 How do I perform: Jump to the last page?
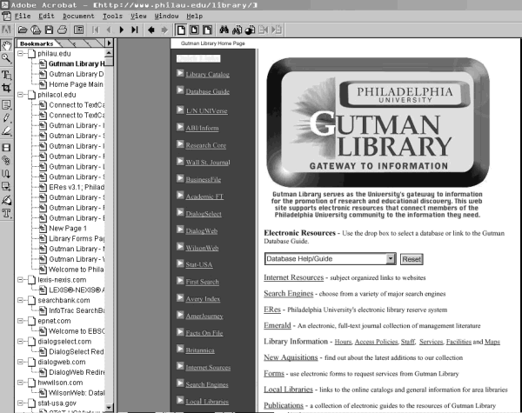pos(135,30)
